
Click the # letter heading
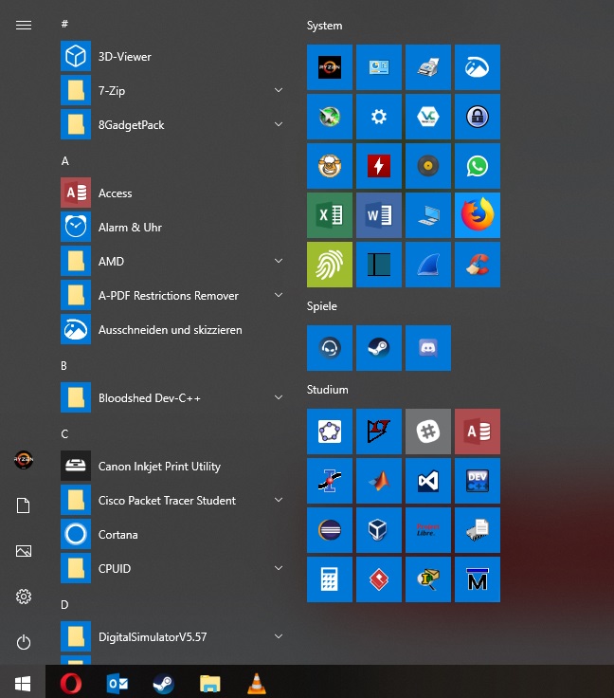(64, 24)
